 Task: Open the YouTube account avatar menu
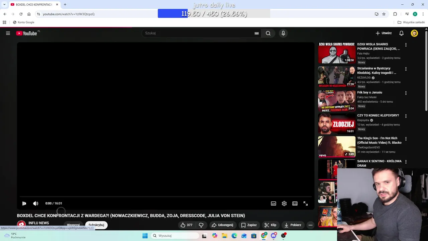coord(414,33)
